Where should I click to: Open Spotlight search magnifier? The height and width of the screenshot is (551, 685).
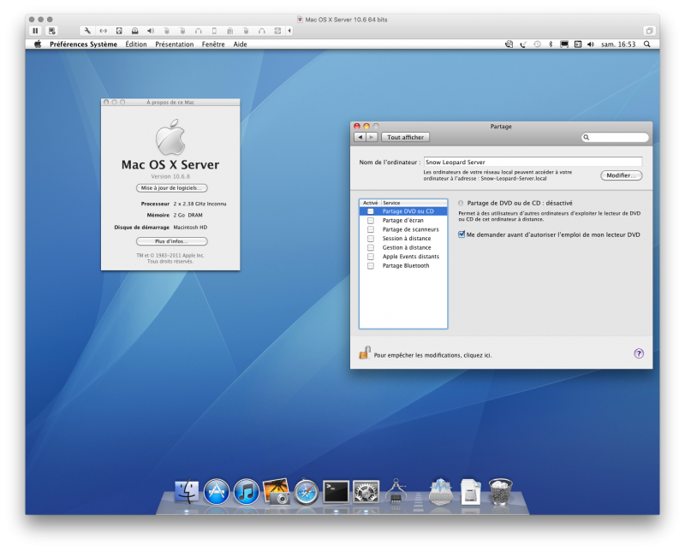[x=647, y=44]
